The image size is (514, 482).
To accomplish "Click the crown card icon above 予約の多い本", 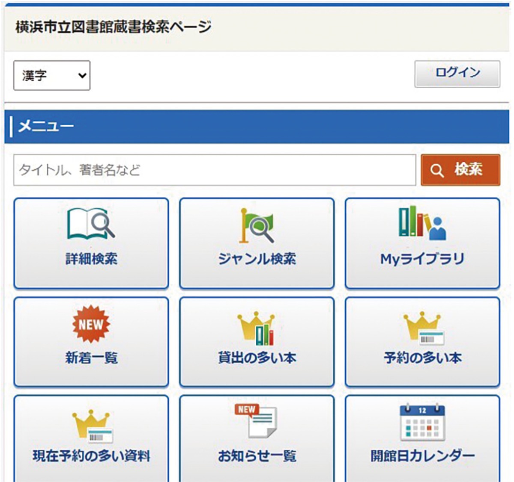I will (422, 328).
